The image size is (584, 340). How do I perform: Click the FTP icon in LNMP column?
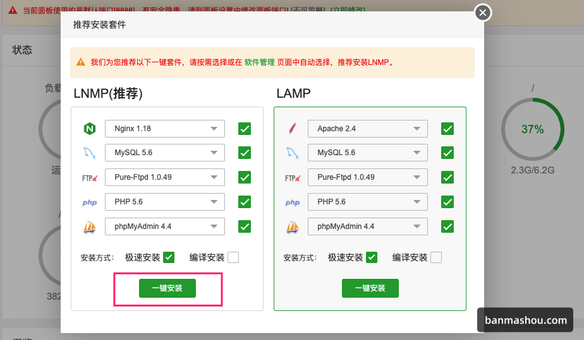[x=90, y=178]
